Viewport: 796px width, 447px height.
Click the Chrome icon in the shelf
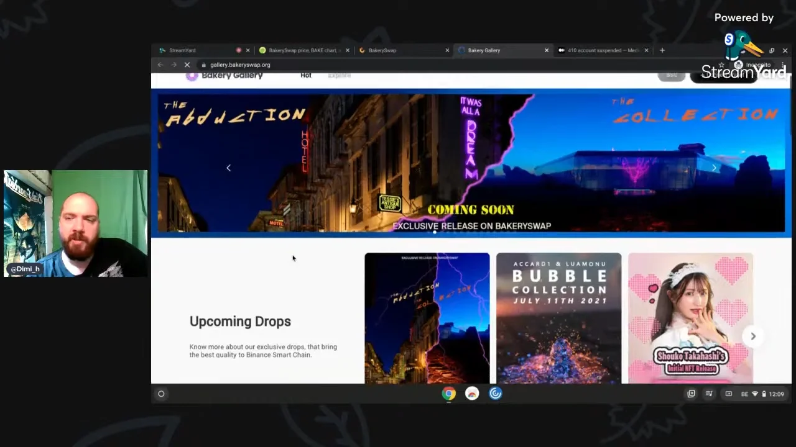point(448,394)
